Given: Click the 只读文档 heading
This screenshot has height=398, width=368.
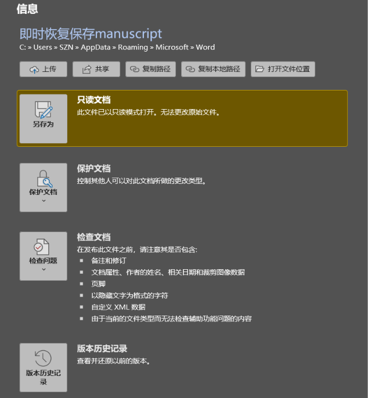Looking at the screenshot, I should tap(93, 100).
